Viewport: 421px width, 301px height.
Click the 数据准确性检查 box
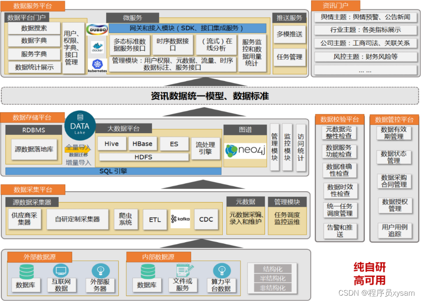[x=339, y=170]
